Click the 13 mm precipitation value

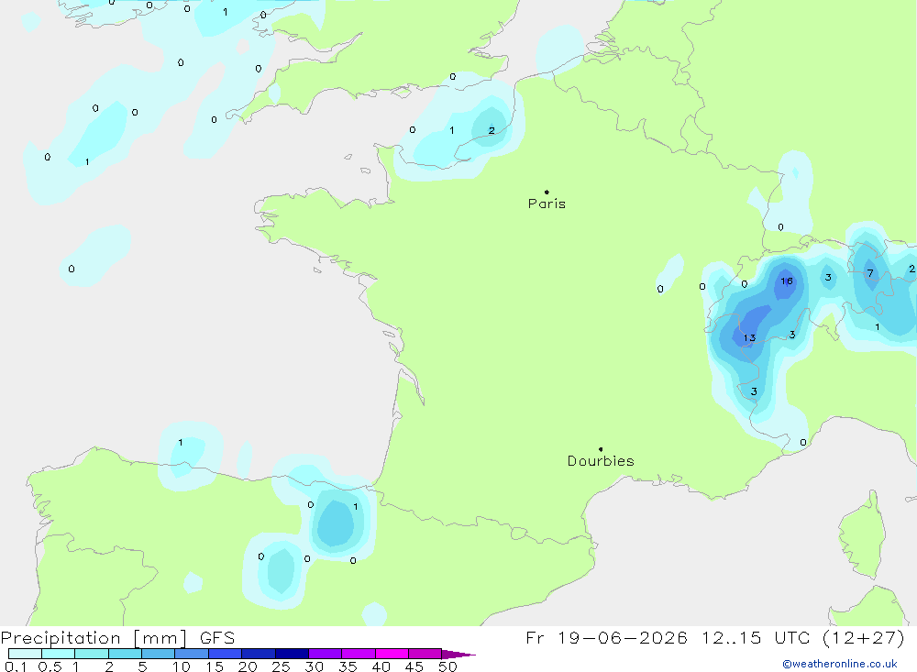coord(750,338)
